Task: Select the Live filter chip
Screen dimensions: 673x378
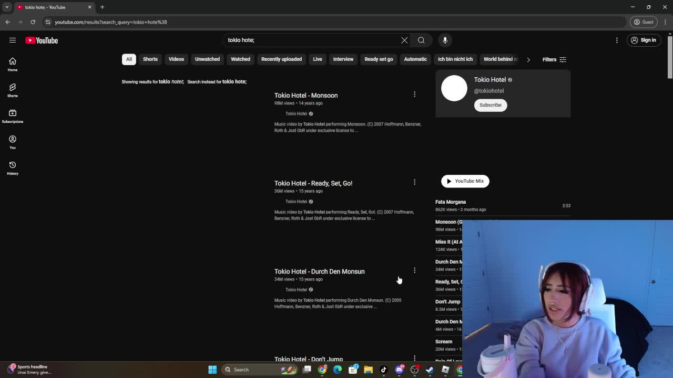Action: coord(318,59)
